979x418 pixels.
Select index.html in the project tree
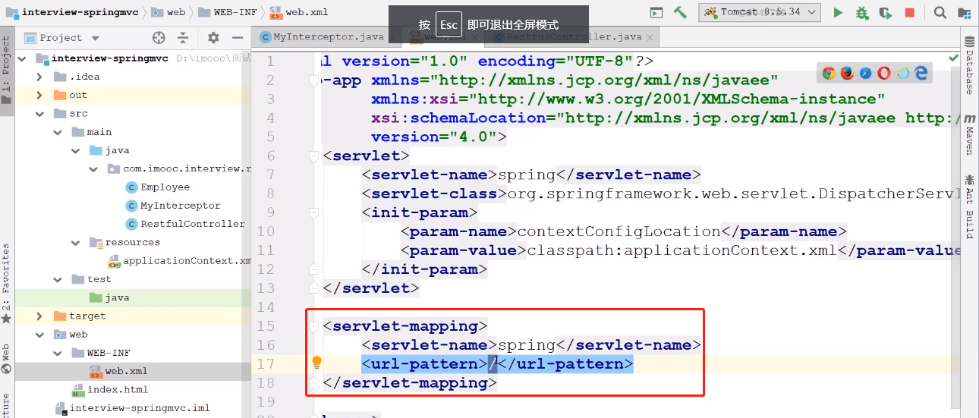[118, 389]
